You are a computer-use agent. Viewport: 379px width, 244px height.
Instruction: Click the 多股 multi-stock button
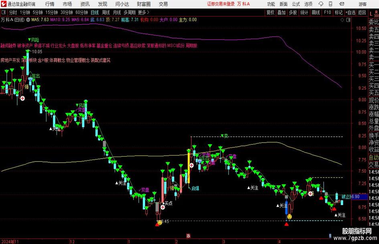(x=293, y=12)
